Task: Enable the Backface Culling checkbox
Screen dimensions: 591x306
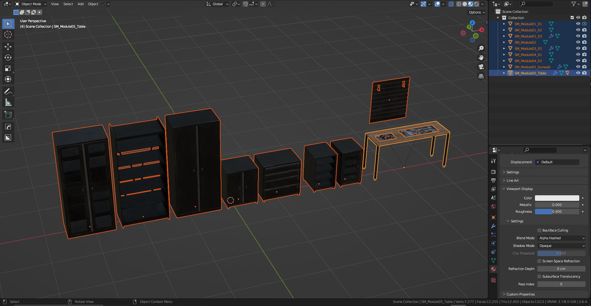Action: [x=539, y=230]
